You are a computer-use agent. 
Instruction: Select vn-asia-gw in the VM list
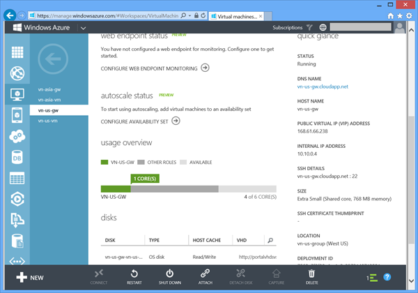click(x=59, y=89)
